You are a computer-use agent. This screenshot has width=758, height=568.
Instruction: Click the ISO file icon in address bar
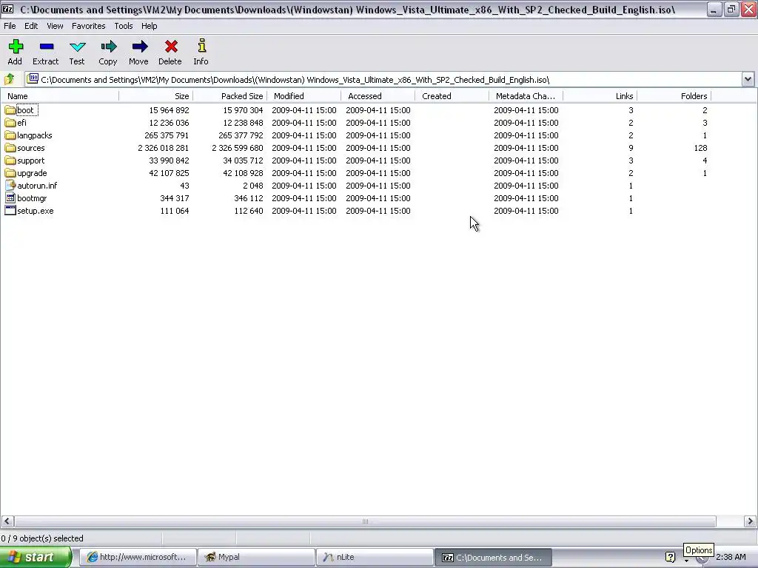pyautogui.click(x=33, y=78)
